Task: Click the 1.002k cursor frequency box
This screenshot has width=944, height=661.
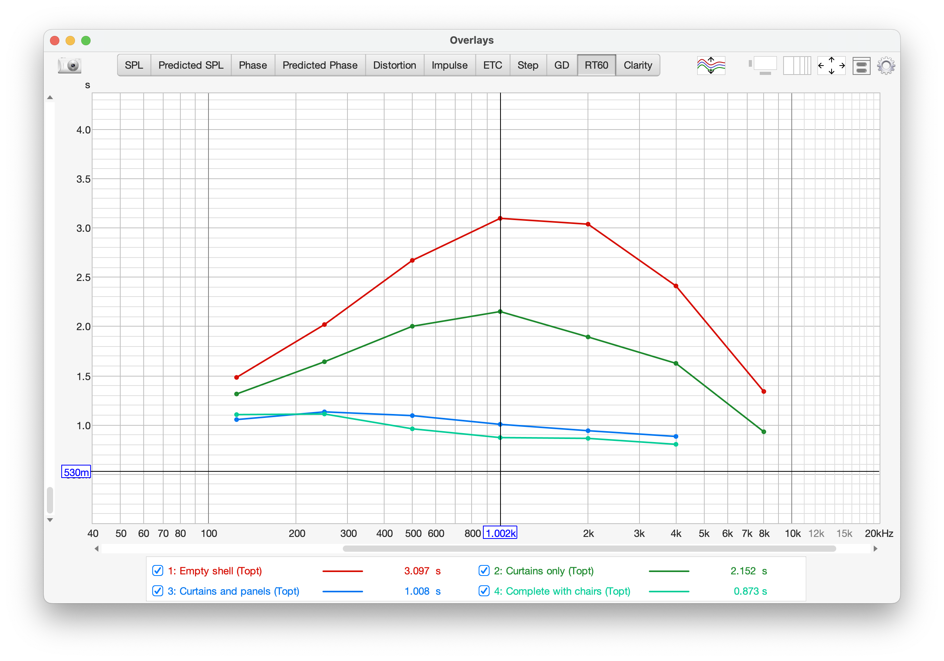Action: [x=500, y=533]
